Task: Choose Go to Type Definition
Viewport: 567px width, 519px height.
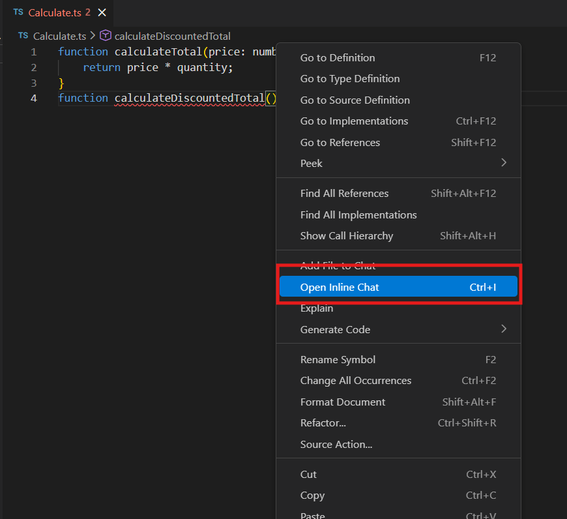Action: click(350, 79)
